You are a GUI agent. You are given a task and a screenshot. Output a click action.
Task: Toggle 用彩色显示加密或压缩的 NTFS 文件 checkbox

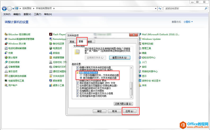tap(77, 83)
